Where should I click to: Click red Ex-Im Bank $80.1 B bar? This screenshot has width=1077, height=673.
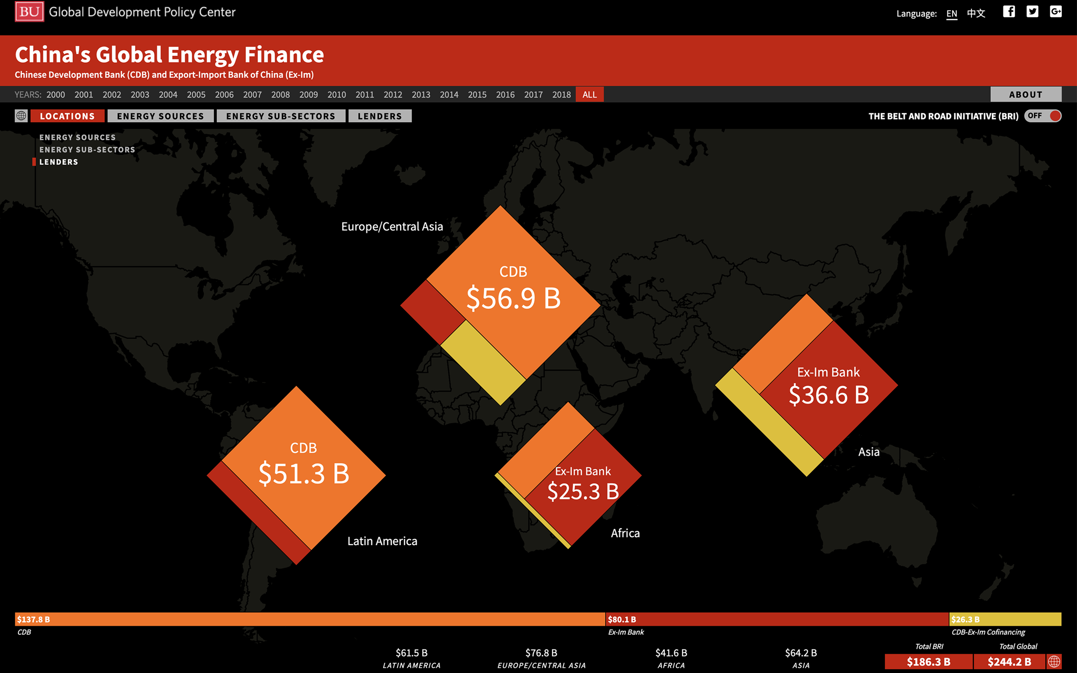click(777, 619)
